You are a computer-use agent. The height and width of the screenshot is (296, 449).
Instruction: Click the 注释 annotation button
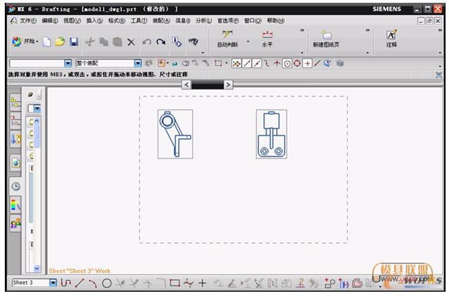coord(391,39)
